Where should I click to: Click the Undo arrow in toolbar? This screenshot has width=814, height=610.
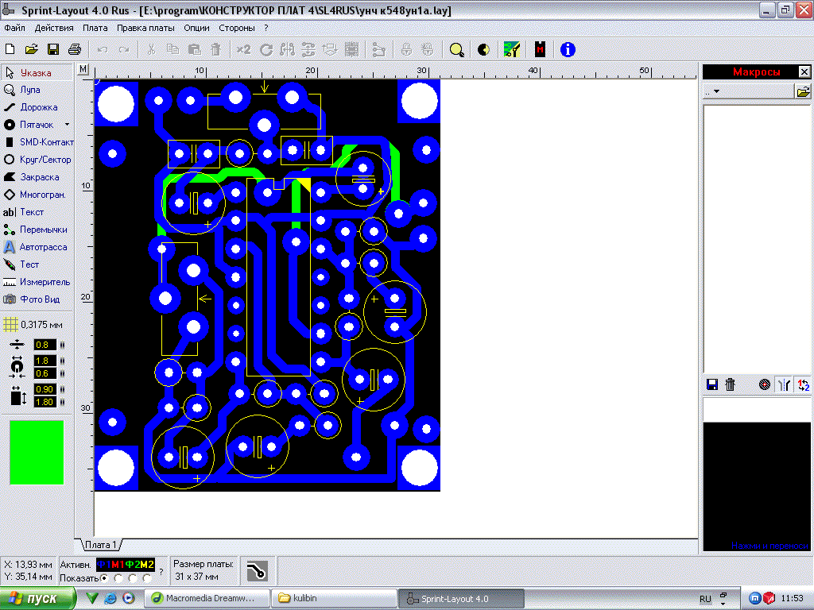(103, 50)
